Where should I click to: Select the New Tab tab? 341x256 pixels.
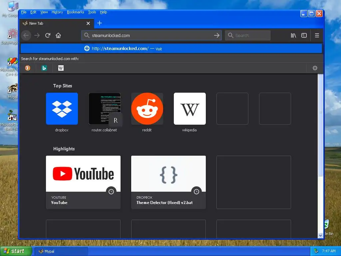(x=57, y=23)
